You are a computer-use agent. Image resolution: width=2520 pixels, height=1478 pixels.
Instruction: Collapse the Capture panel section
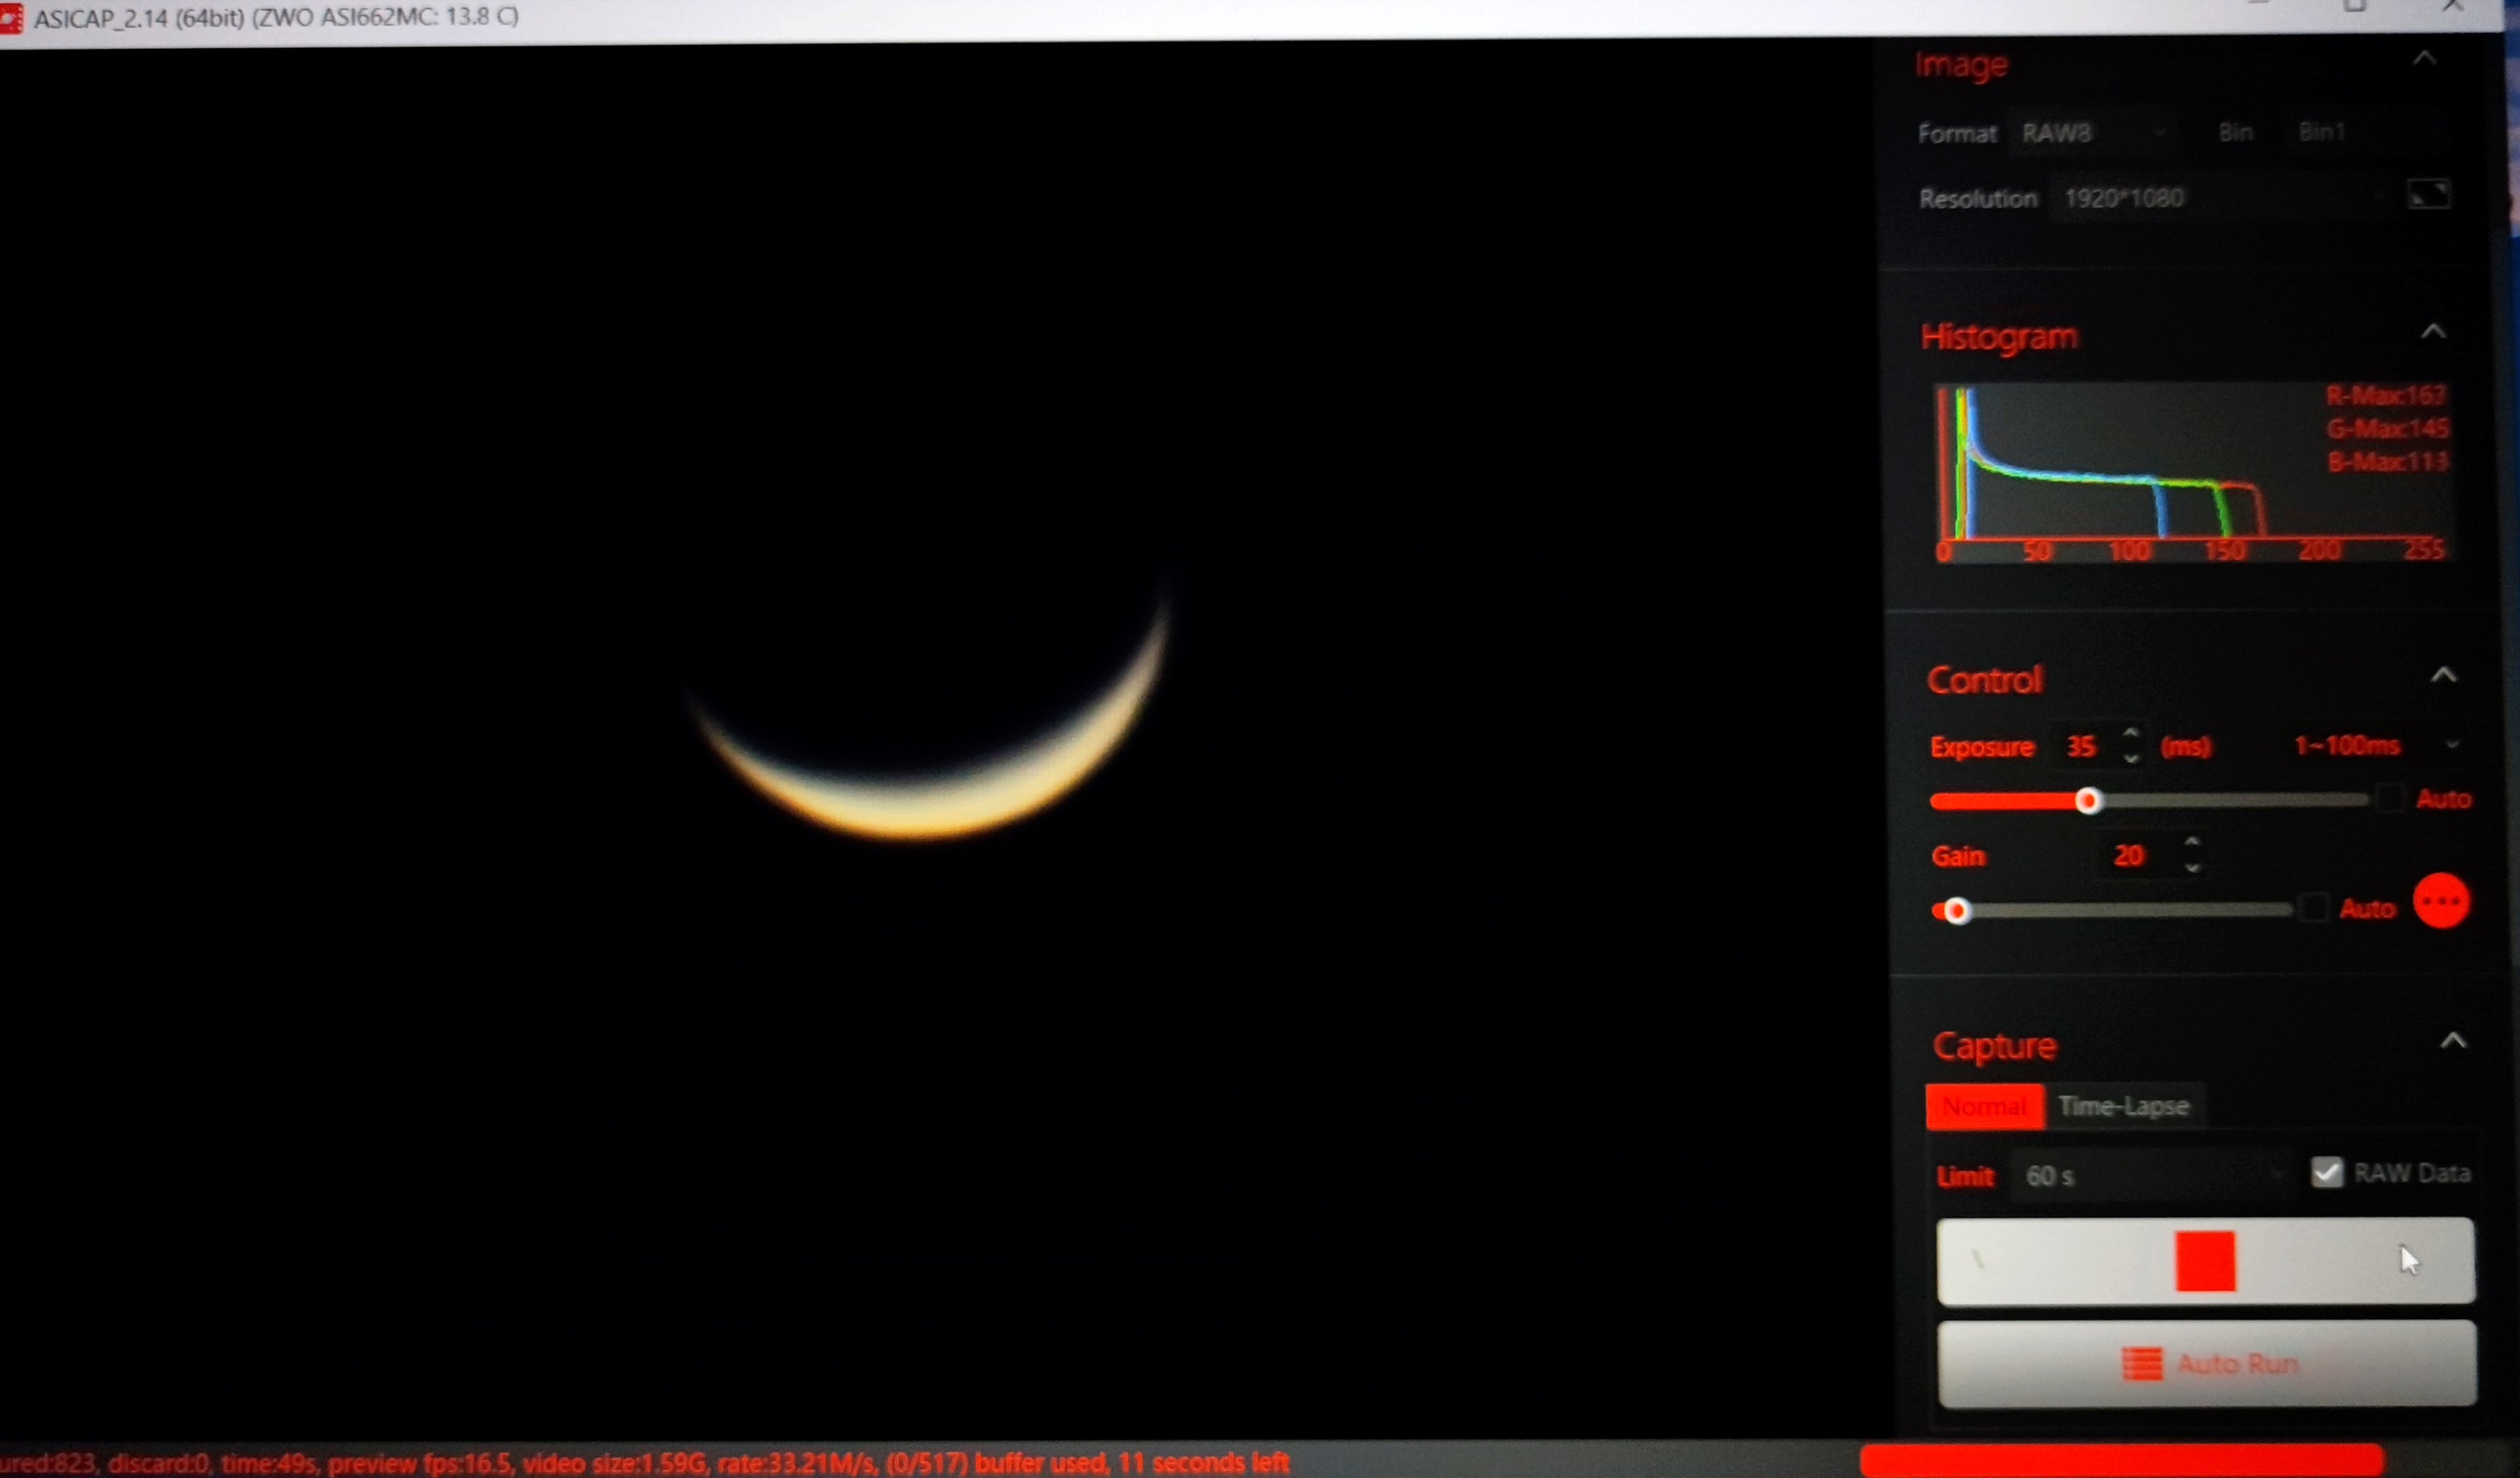[x=2452, y=1040]
